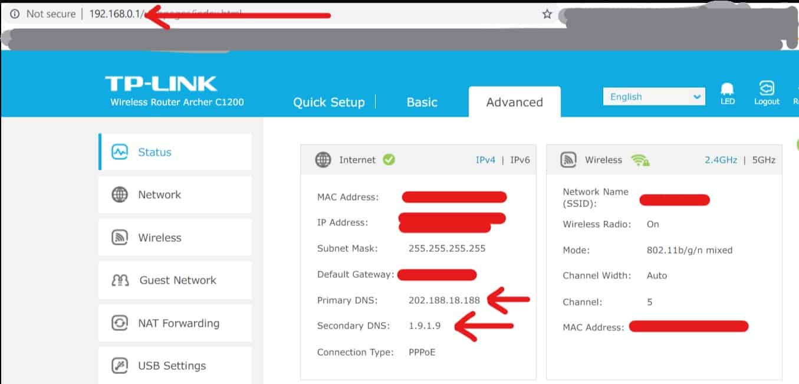This screenshot has height=384, width=799.
Task: Click the TP-LINK logo
Action: pyautogui.click(x=161, y=83)
